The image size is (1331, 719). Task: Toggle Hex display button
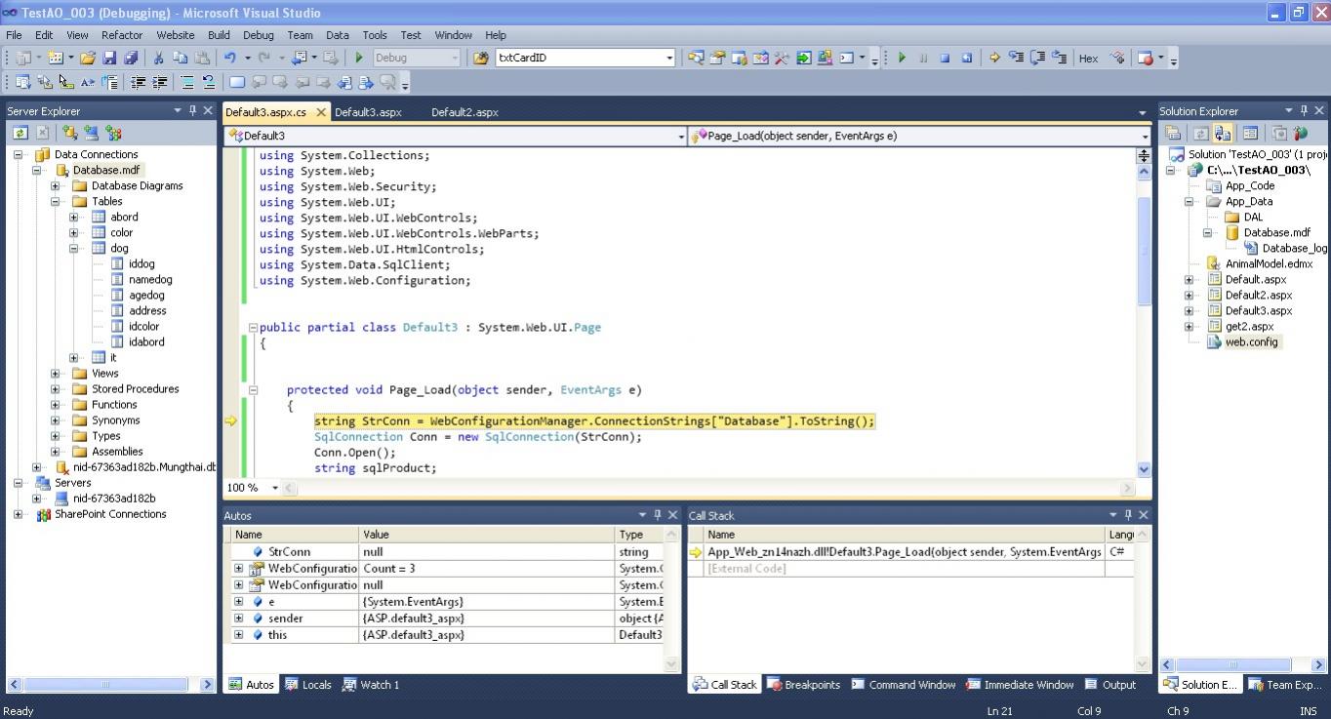coord(1089,58)
